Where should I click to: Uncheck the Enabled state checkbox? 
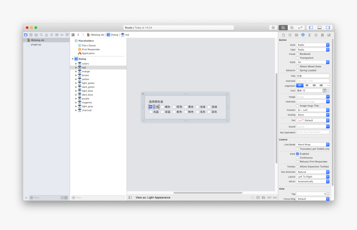pos(297,154)
